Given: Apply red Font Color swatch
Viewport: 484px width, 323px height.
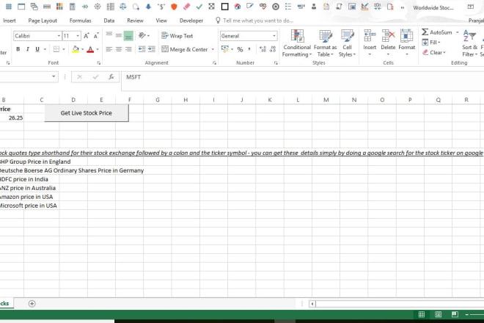Looking at the screenshot, I should (90, 49).
